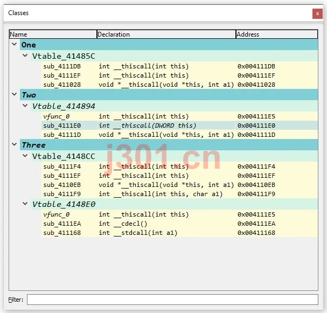Select sub_4111E0 function
The height and width of the screenshot is (313, 327).
pyautogui.click(x=62, y=126)
